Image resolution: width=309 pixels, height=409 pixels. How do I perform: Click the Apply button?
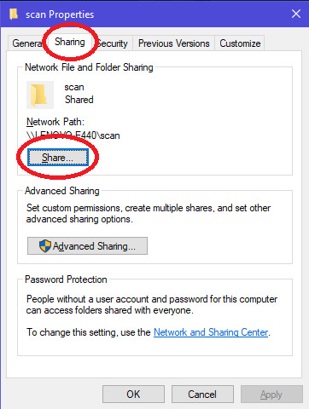click(x=271, y=395)
